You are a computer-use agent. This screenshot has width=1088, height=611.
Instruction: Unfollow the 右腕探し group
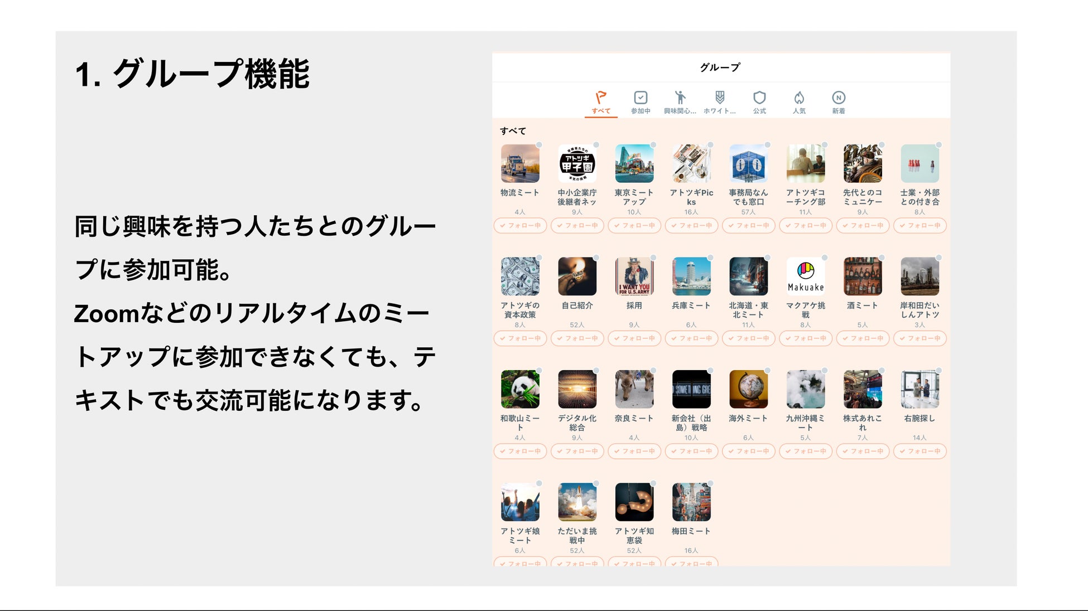coord(919,451)
